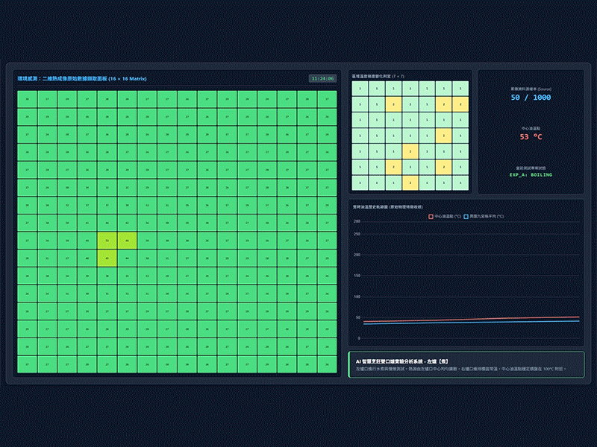Select the top-left cell of the 16×16 heatmap
597x447 pixels.
pos(27,99)
